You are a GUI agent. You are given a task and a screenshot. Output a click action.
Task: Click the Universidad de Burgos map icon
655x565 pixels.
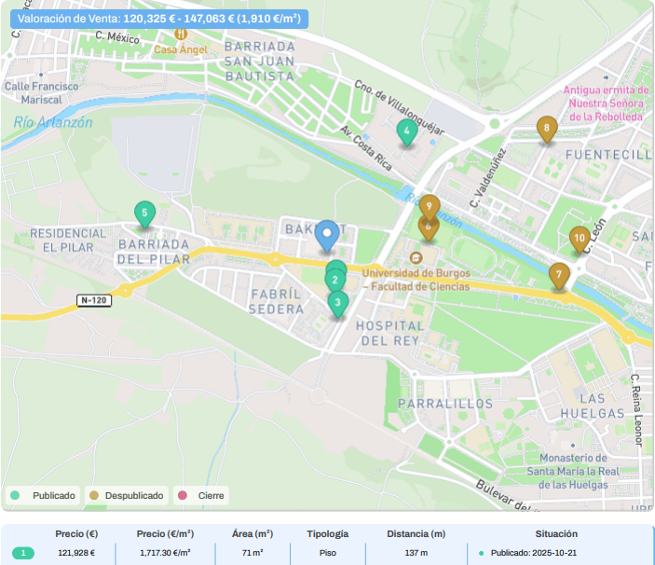(x=416, y=257)
